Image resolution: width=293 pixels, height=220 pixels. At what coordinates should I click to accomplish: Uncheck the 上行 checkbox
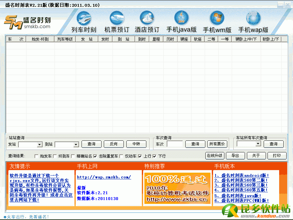140,156
